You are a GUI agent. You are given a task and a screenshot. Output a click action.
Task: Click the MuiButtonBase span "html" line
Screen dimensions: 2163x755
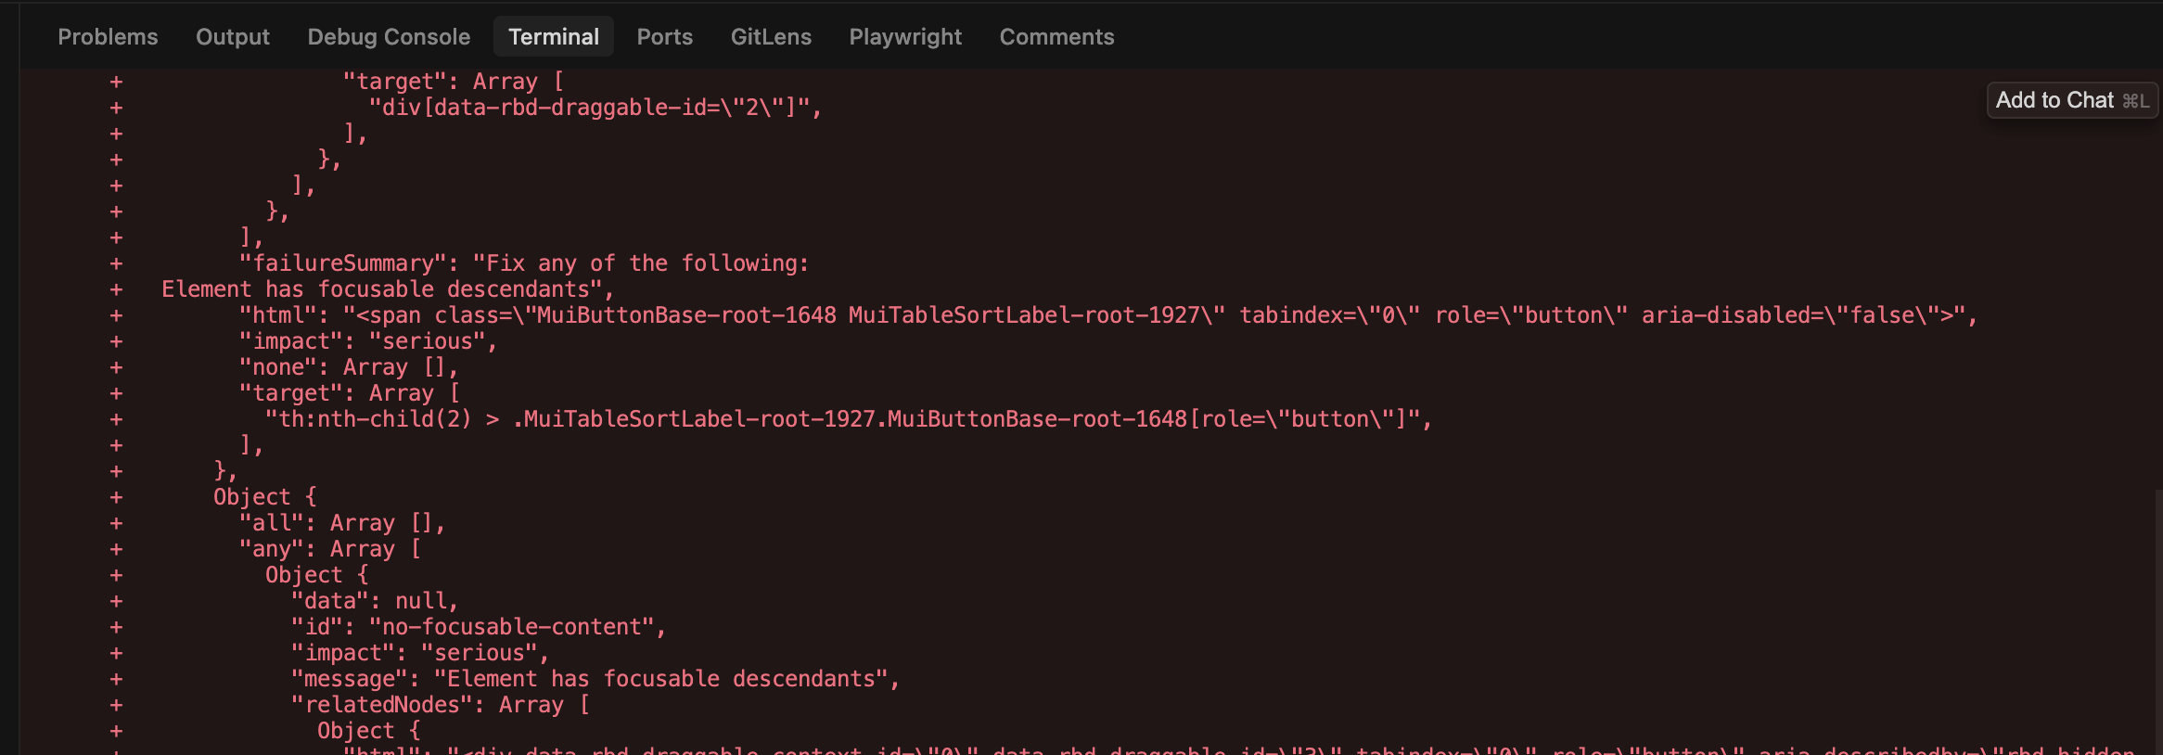click(1107, 315)
